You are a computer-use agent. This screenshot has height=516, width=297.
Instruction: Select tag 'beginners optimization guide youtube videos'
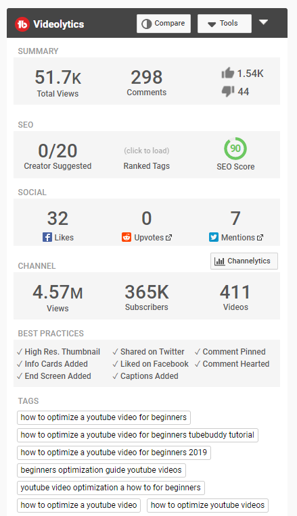click(x=101, y=470)
